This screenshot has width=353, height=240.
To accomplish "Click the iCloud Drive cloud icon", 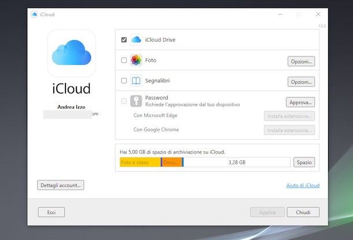I will pyautogui.click(x=136, y=40).
